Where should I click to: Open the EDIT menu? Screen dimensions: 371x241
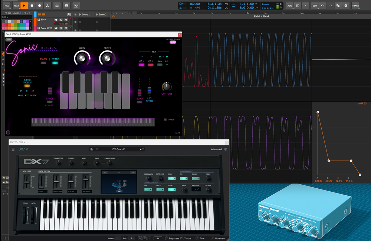tap(315, 6)
